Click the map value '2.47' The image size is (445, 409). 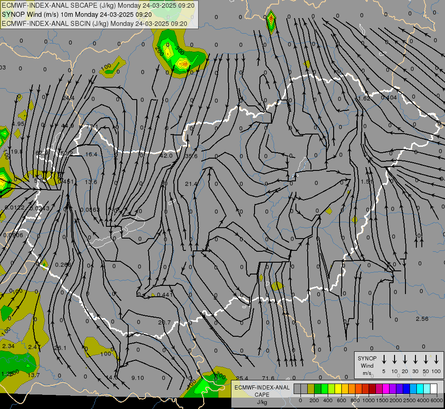pos(35,347)
